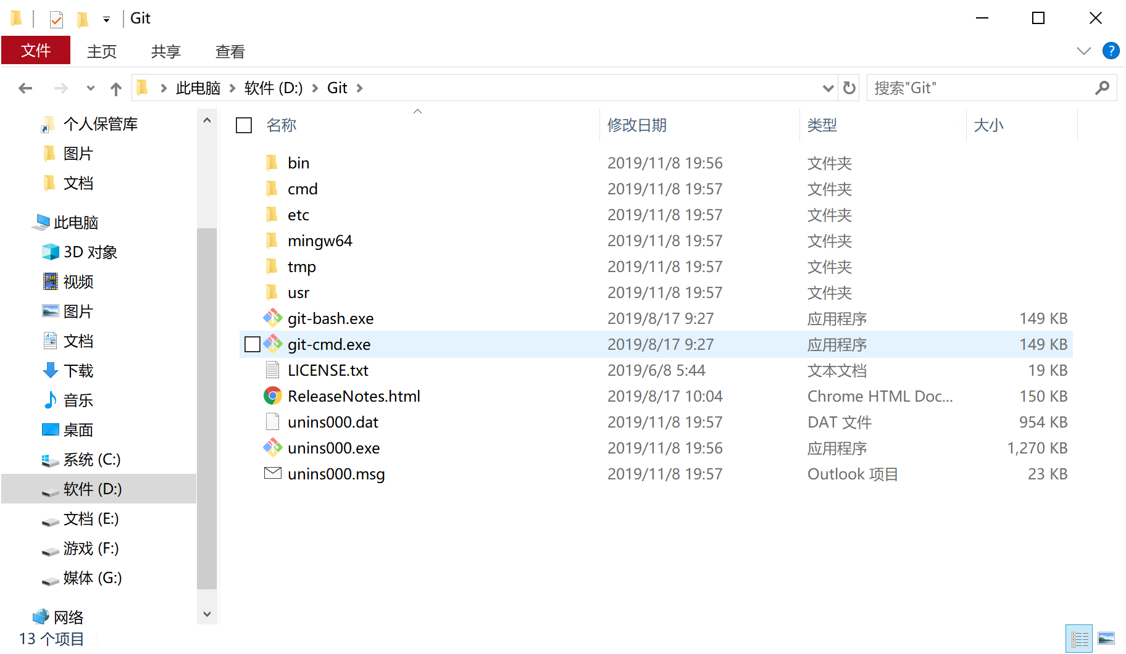Click the unins000.exe application icon
This screenshot has height=654, width=1126.
click(272, 448)
